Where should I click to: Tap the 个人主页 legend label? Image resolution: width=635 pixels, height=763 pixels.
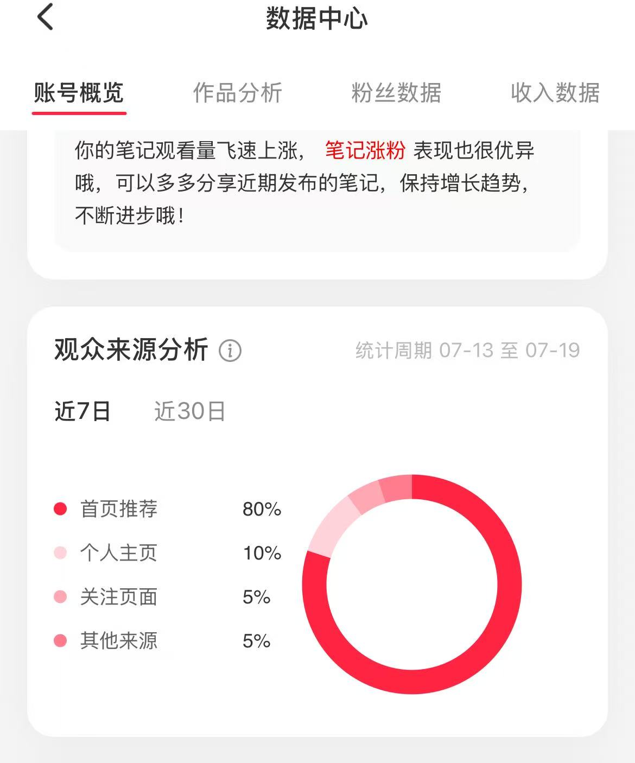tap(119, 553)
